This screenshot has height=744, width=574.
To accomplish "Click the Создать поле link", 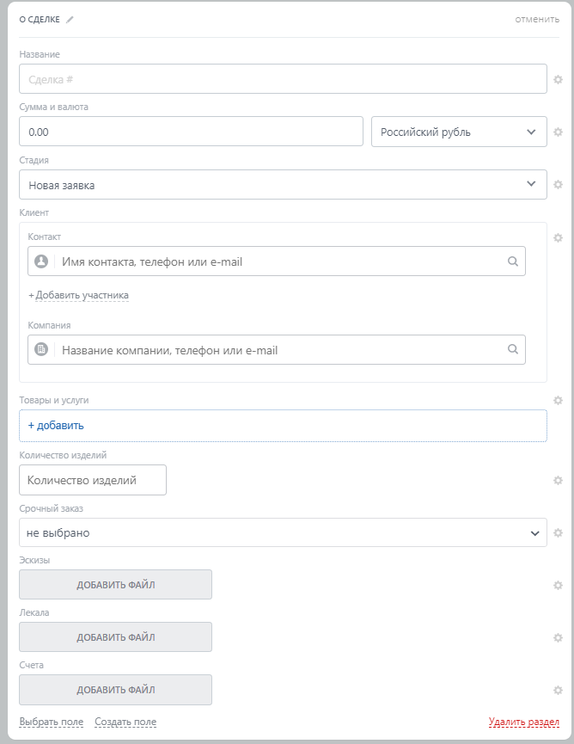I will (125, 722).
